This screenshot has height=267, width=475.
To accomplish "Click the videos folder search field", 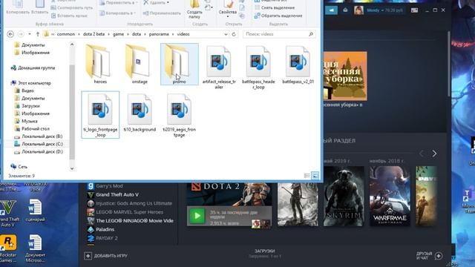I will click(278, 34).
